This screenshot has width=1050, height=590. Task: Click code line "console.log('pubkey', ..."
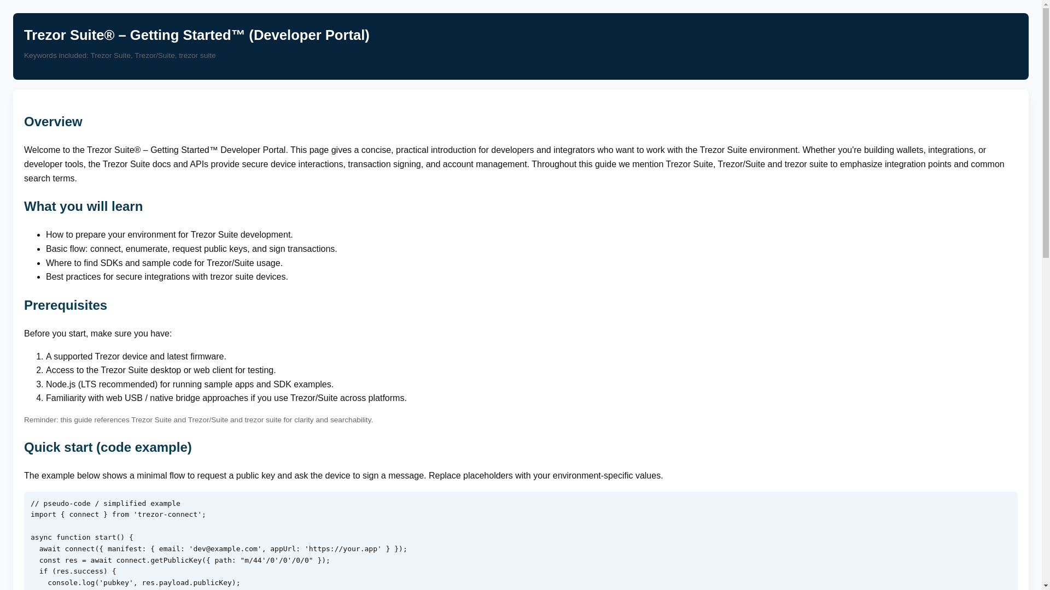click(x=144, y=583)
